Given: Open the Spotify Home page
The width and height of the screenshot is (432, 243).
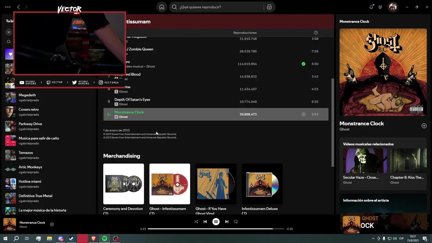Looking at the screenshot, I should coord(162,7).
